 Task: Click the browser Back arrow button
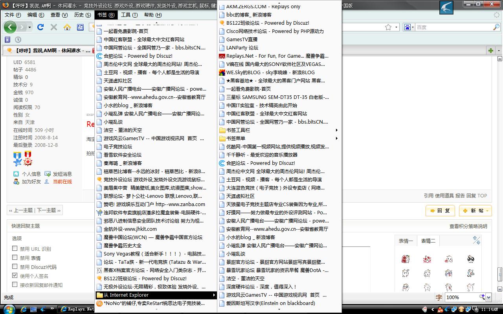coord(10,27)
